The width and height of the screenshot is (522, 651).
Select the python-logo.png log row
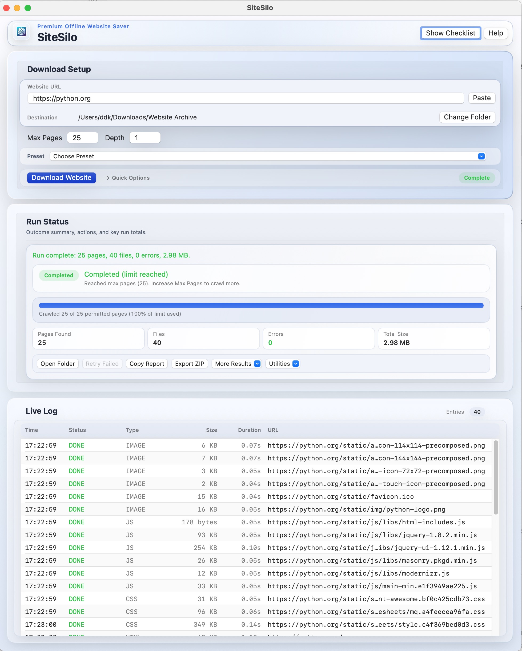coord(256,509)
